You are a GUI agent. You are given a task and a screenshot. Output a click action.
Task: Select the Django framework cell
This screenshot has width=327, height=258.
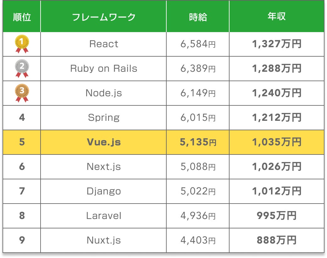click(104, 191)
